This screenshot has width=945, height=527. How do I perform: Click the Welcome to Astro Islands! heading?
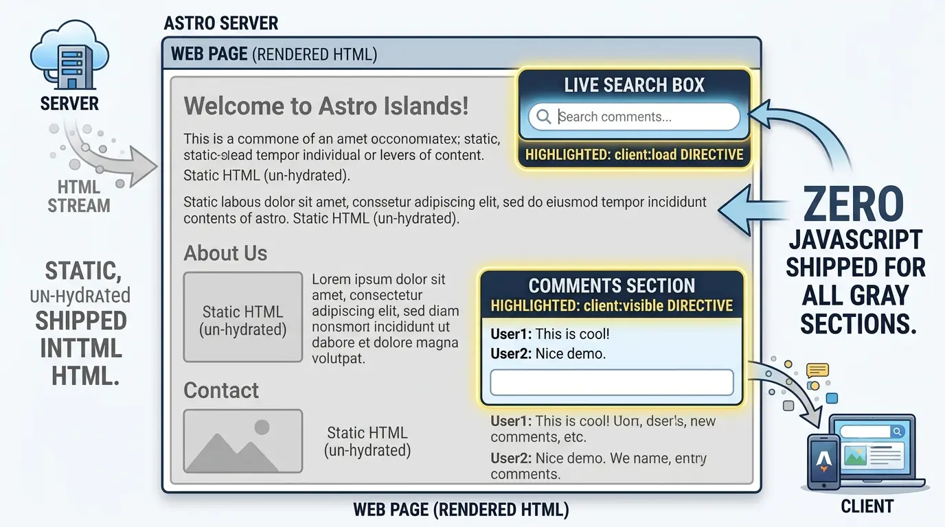(326, 106)
